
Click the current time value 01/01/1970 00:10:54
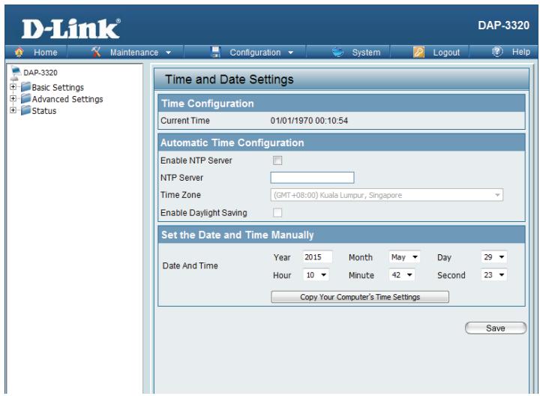pyautogui.click(x=309, y=121)
